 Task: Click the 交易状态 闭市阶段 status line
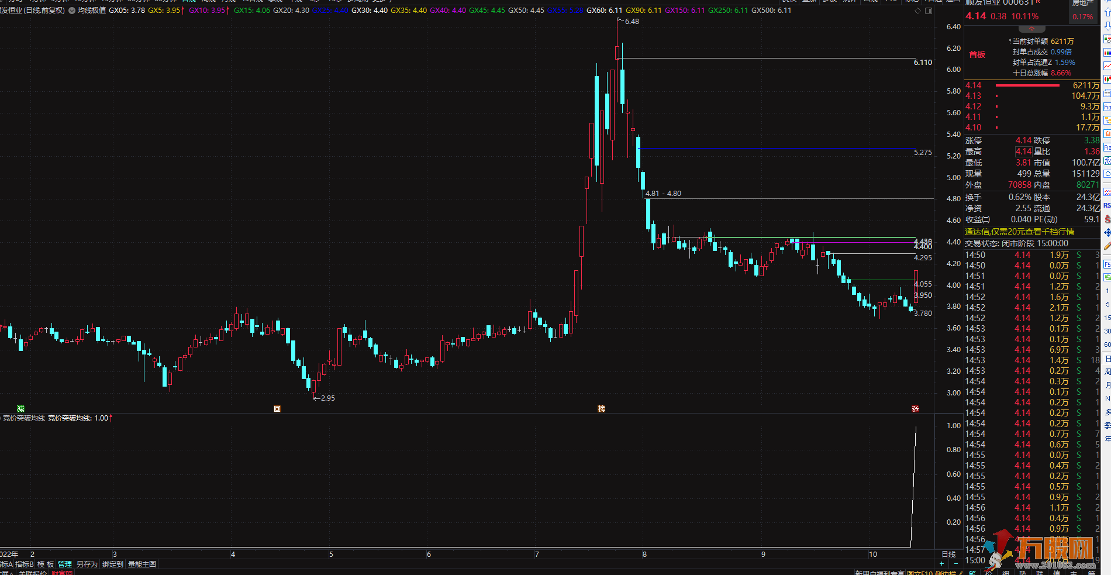(x=1016, y=243)
